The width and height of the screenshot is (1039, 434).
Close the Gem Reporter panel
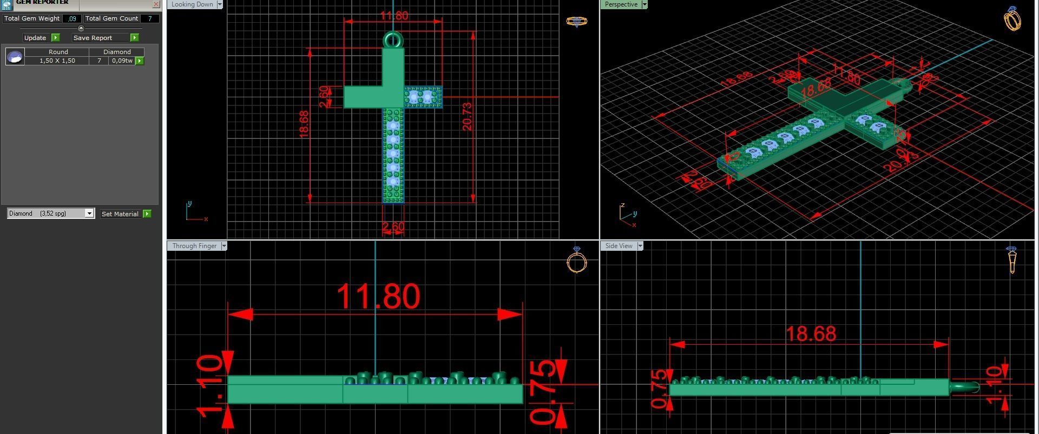click(x=156, y=4)
